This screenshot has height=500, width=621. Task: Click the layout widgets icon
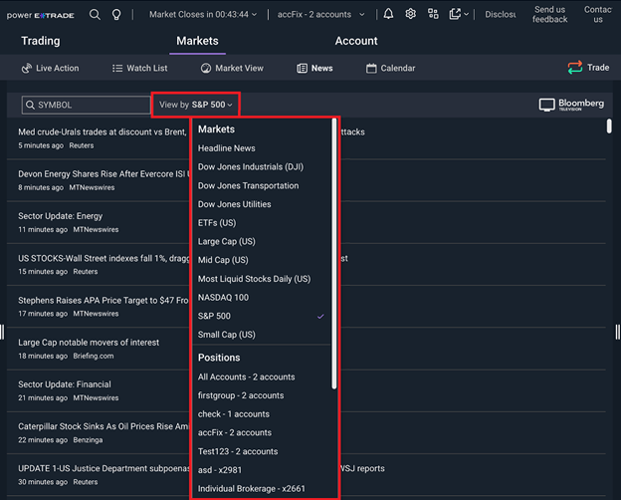(x=433, y=14)
